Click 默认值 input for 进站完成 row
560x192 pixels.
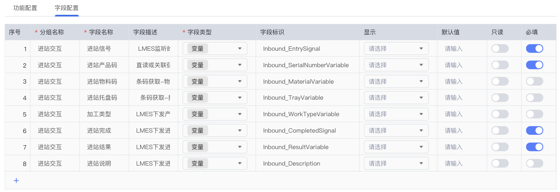pyautogui.click(x=460, y=130)
